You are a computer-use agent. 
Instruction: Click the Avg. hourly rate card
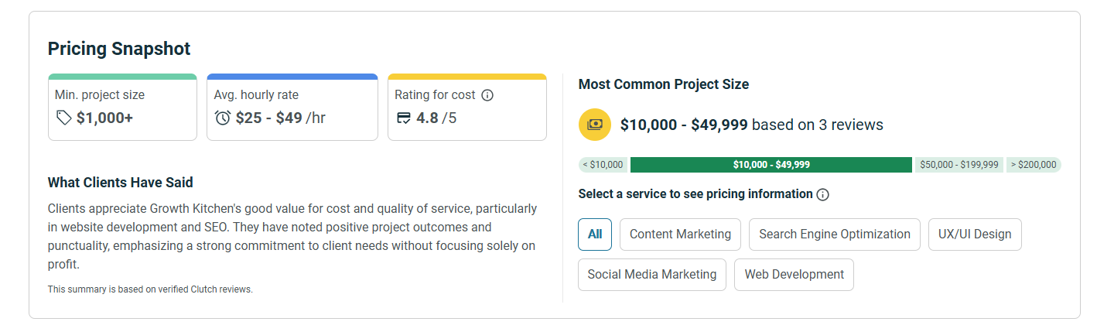tap(292, 107)
